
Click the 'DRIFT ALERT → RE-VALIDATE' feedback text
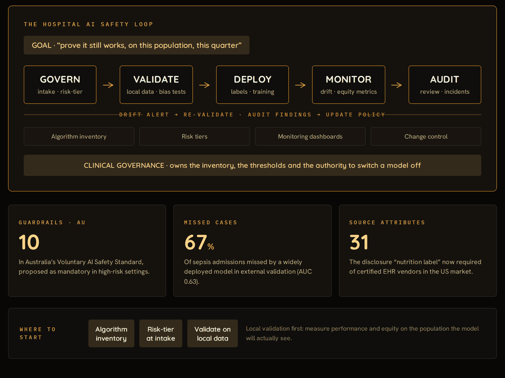click(x=176, y=114)
